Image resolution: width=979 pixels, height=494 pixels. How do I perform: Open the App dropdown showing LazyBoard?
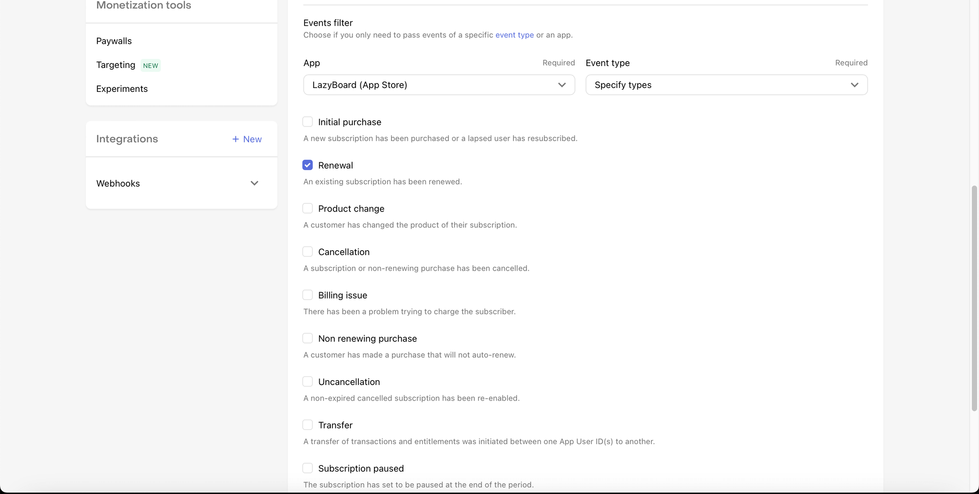click(439, 85)
